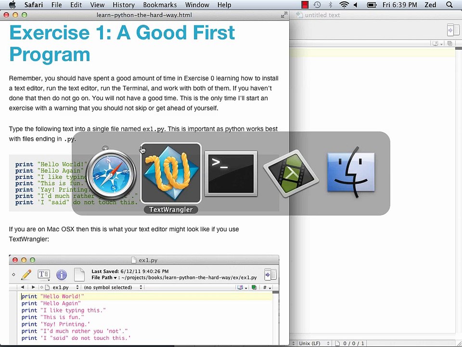Viewport: 462px width, 347px height.
Task: Open the File Path dropdown in ex1.py screenshot
Action: pyautogui.click(x=104, y=278)
